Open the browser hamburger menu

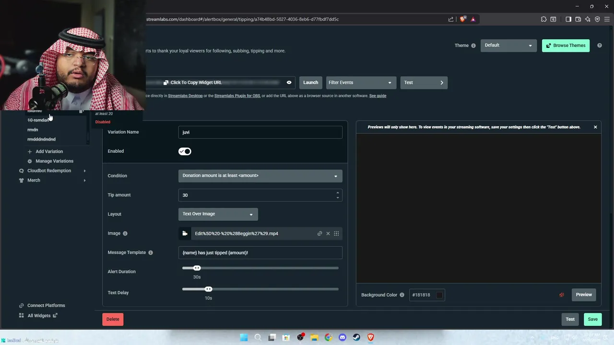point(607,19)
